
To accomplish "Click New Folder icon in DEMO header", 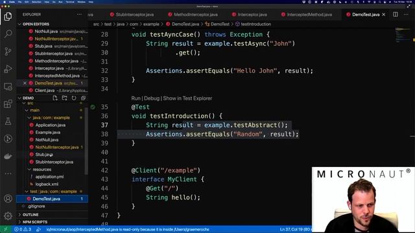I will click(64, 98).
